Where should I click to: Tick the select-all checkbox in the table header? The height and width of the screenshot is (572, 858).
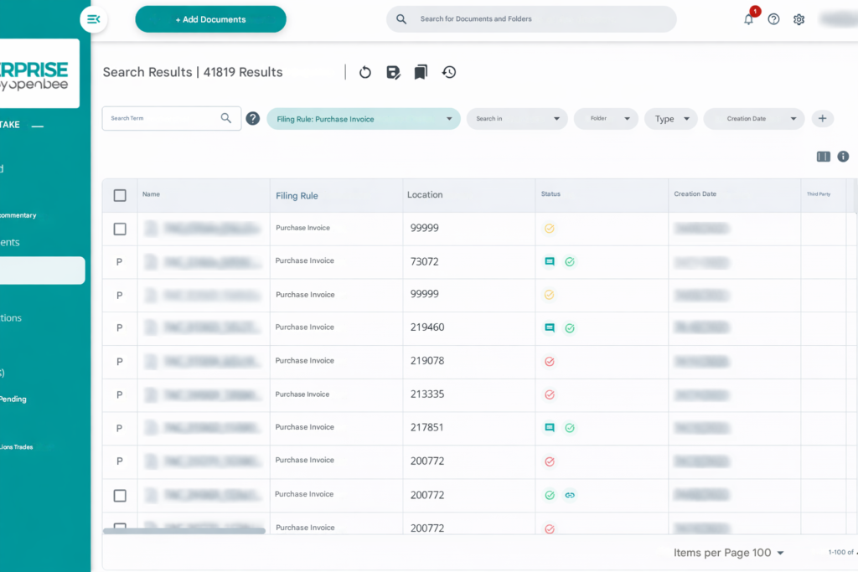click(x=120, y=195)
